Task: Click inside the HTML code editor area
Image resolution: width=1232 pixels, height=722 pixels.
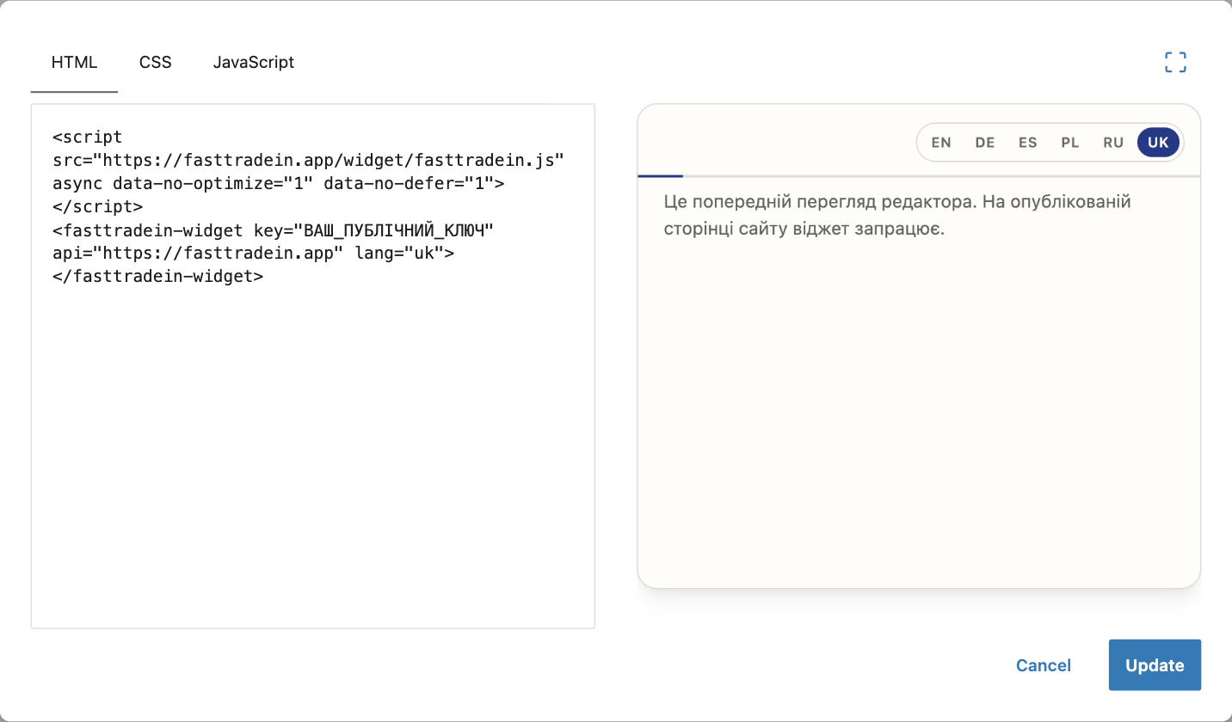Action: pos(313,366)
